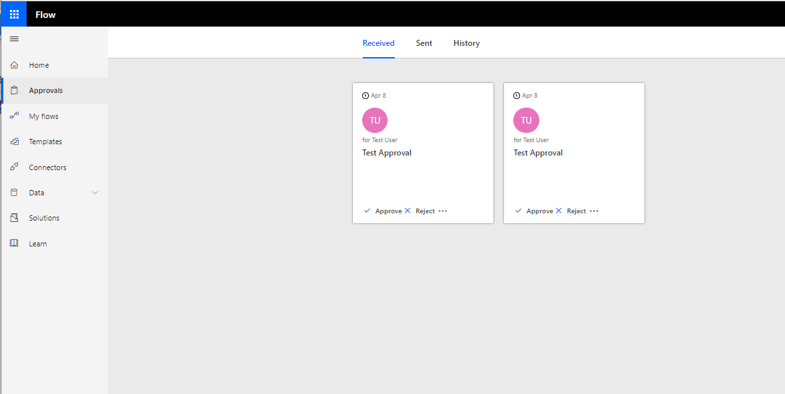Click "for Test User" on the left card

[x=380, y=140]
